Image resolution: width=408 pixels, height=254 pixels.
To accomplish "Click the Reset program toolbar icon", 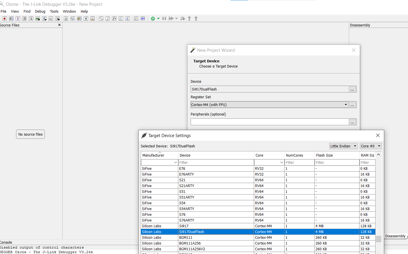I will tap(171, 18).
